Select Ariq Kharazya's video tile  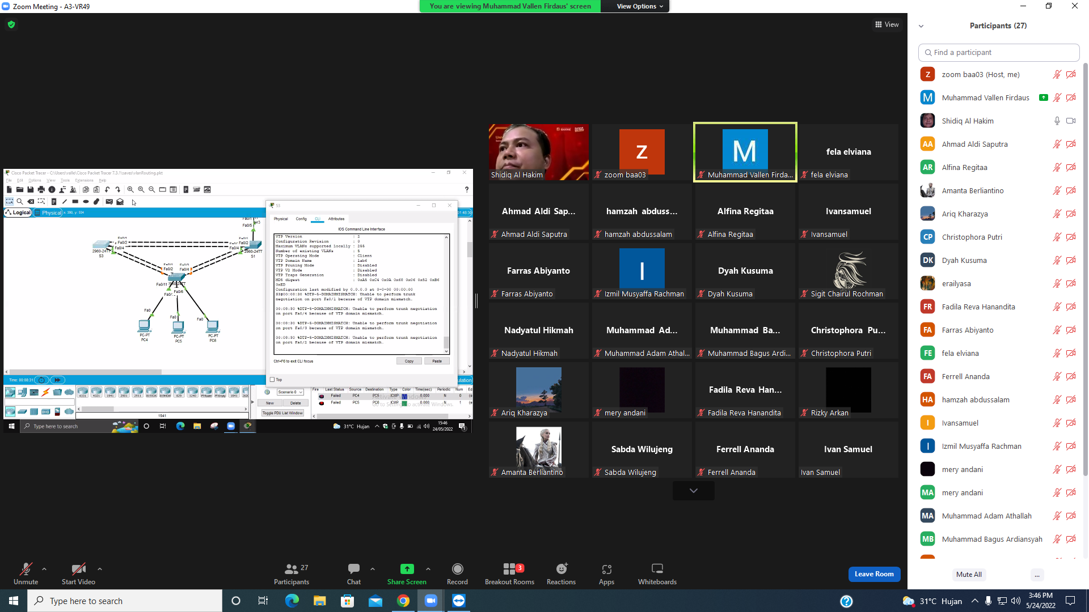(x=539, y=390)
